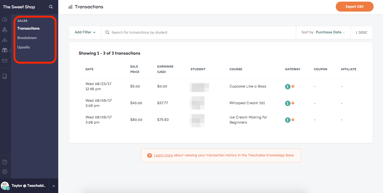Open the search icon beside The Sweet Shop
Image resolution: width=383 pixels, height=193 pixels.
click(51, 7)
